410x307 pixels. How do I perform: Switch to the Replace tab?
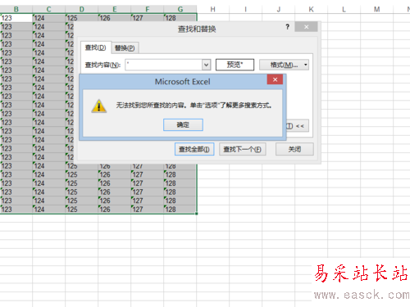pyautogui.click(x=125, y=48)
